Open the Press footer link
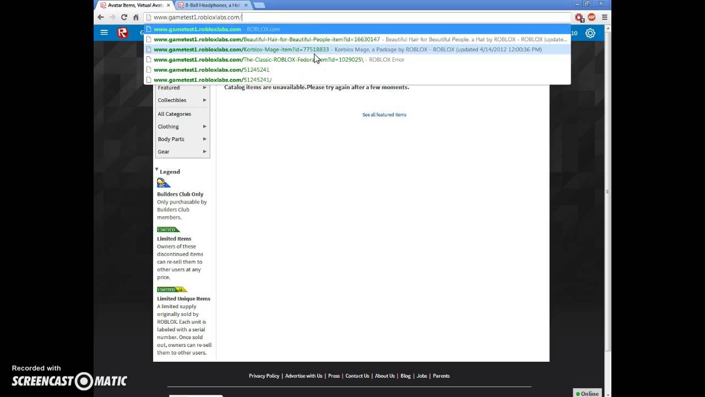This screenshot has width=705, height=397. coord(334,376)
